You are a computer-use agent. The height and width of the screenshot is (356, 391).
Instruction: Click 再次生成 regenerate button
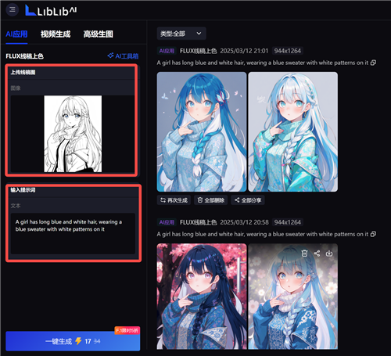(174, 200)
